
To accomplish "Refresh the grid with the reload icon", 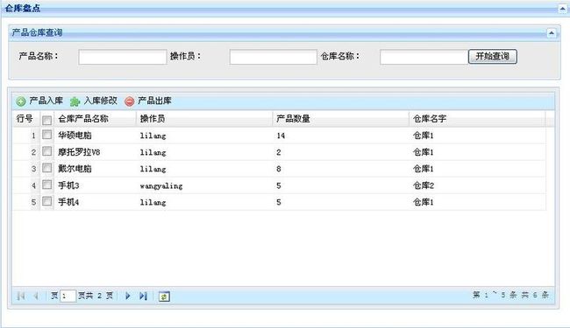I will (164, 297).
